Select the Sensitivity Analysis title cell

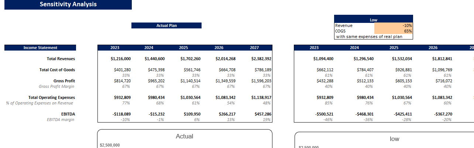[x=68, y=4]
